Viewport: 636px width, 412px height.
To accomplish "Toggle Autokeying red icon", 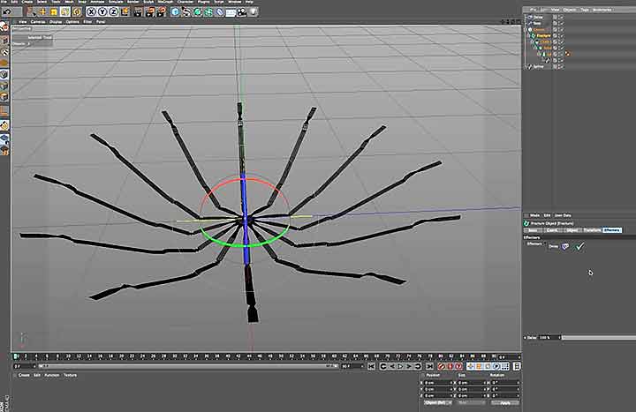I will point(450,366).
